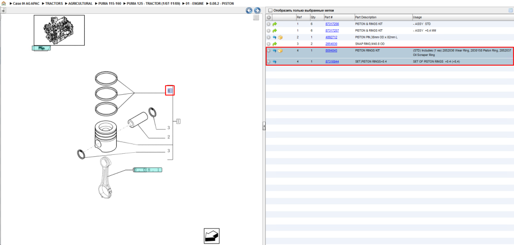Select callout 3 directly above callout 2
Viewport: 514px width, 245px height.
(169, 128)
